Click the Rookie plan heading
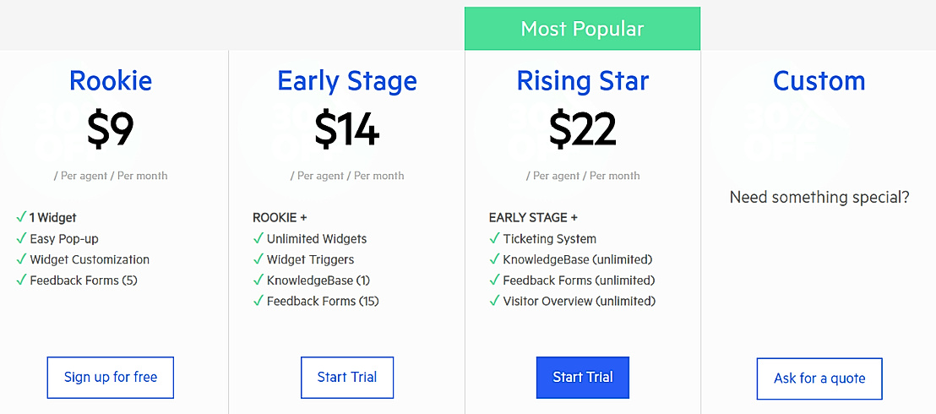 [x=111, y=81]
